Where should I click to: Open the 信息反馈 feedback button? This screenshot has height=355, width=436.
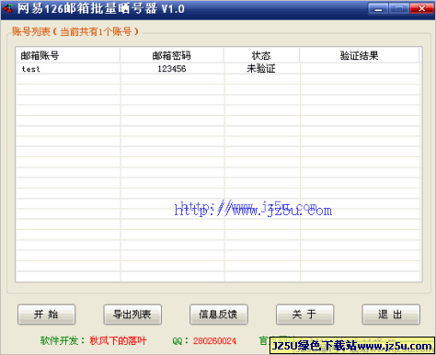click(219, 315)
